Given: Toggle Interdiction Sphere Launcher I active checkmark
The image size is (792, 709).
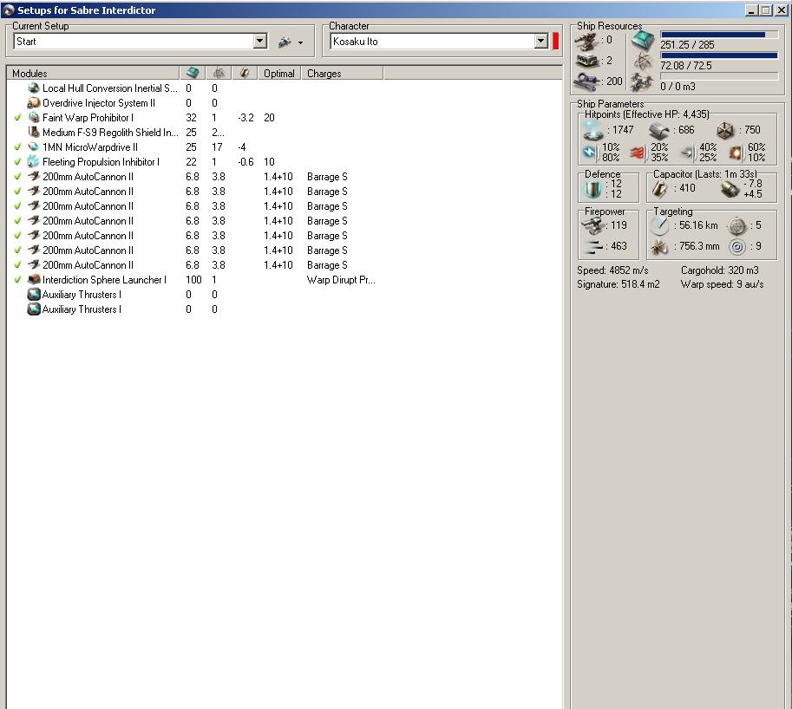Looking at the screenshot, I should coord(17,280).
